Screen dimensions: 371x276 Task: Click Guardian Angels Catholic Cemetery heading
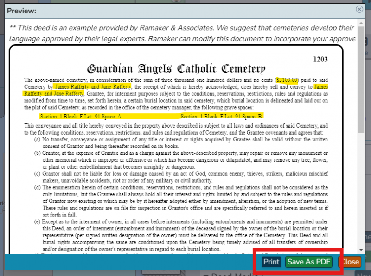coord(176,69)
